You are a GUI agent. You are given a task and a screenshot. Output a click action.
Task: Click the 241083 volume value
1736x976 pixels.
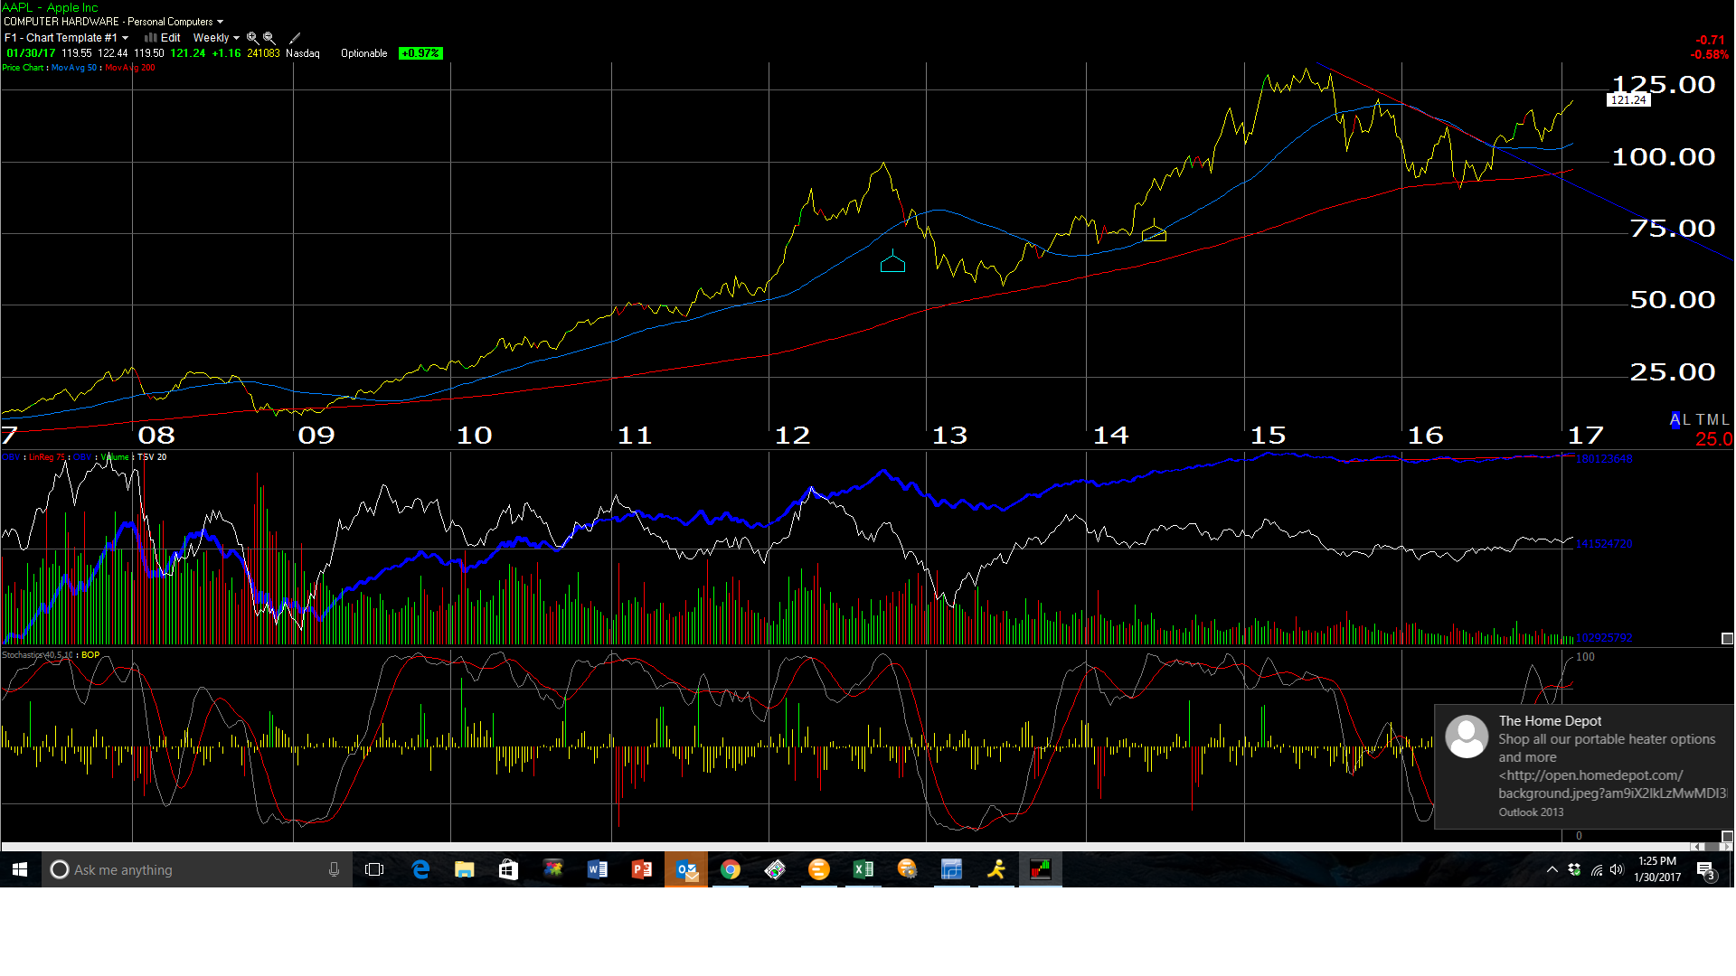[263, 53]
